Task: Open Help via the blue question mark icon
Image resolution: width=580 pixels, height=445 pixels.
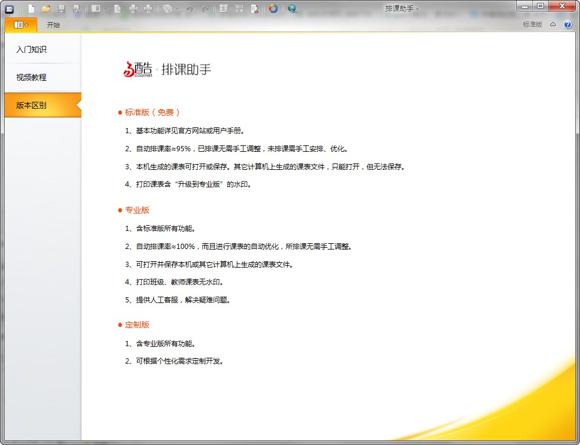Action: point(569,24)
